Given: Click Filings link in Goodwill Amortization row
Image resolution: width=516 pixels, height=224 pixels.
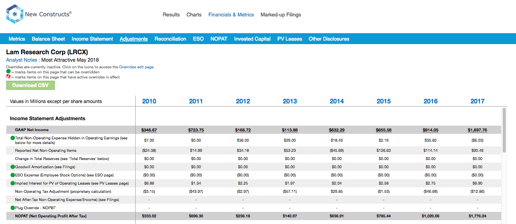Looking at the screenshot, I should pyautogui.click(x=68, y=167).
